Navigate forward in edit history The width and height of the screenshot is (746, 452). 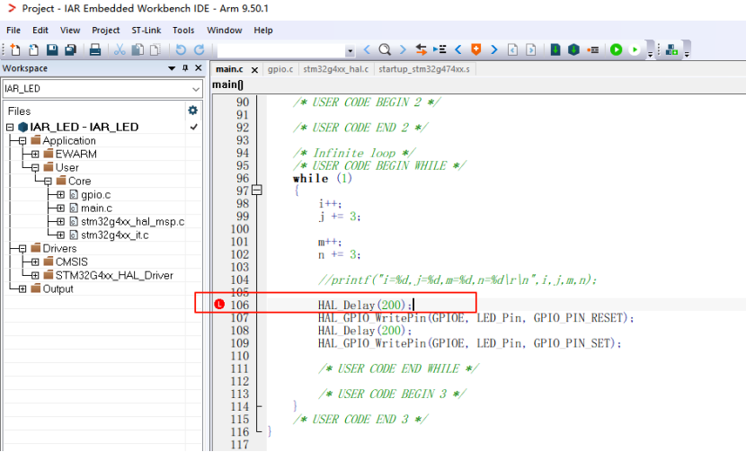click(531, 49)
